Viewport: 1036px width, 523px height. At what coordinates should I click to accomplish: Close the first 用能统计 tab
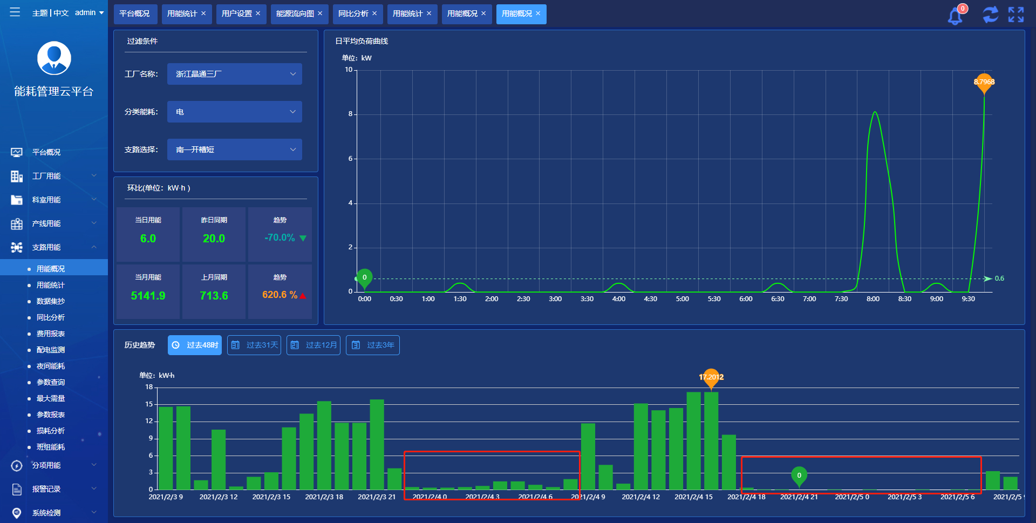pyautogui.click(x=203, y=13)
